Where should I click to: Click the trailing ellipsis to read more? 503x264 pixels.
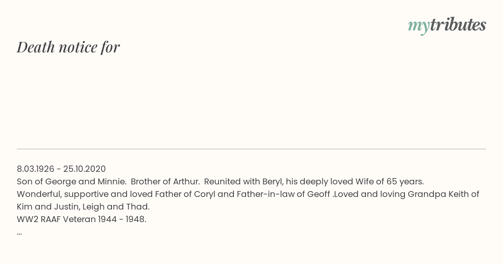[x=19, y=233]
